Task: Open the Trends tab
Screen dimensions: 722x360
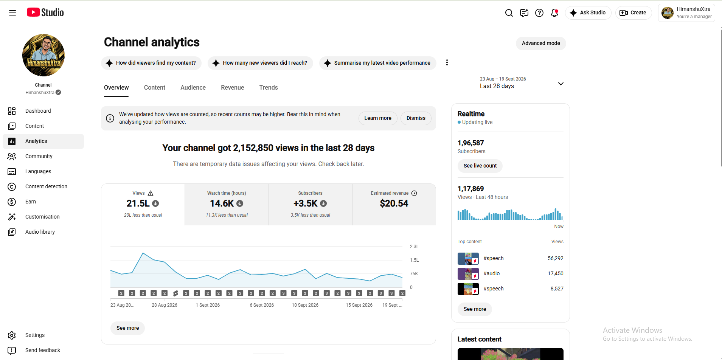Action: coord(269,88)
